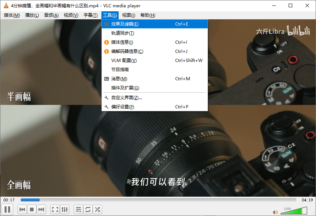This screenshot has width=316, height=216.
Task: Open the 媒体(M) menu
Action: click(12, 15)
